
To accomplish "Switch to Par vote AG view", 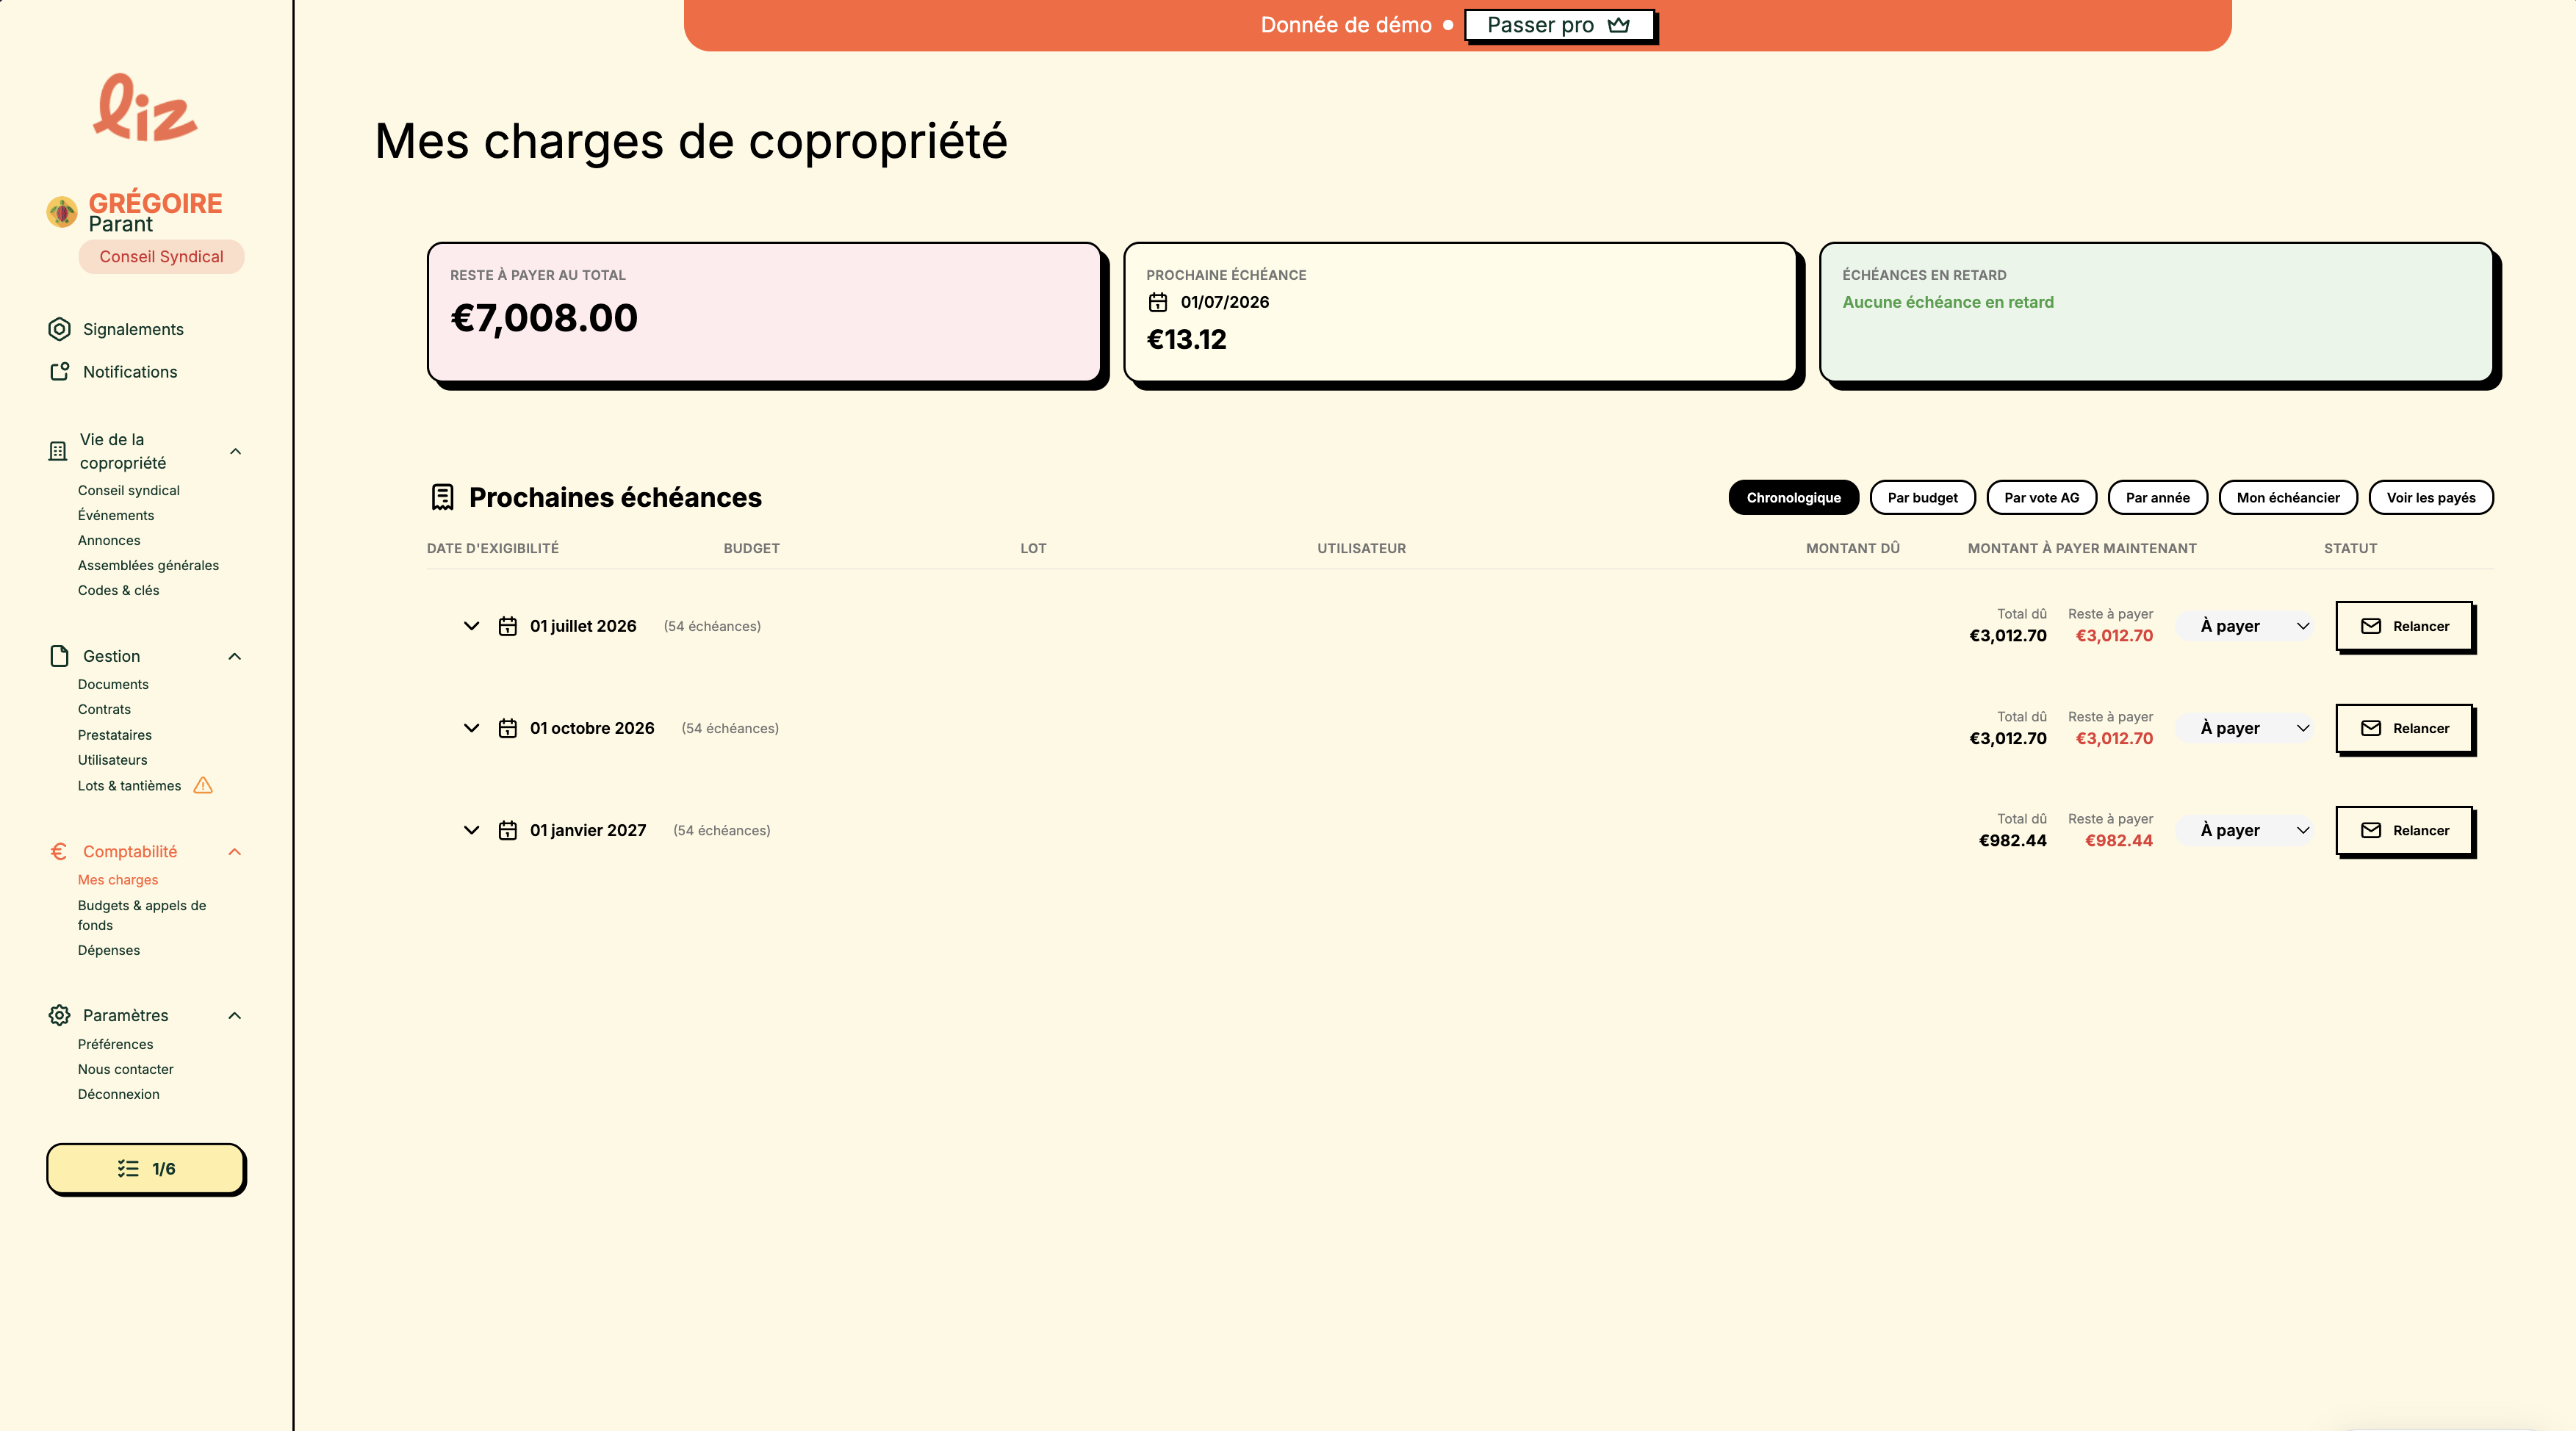I will (x=2041, y=497).
